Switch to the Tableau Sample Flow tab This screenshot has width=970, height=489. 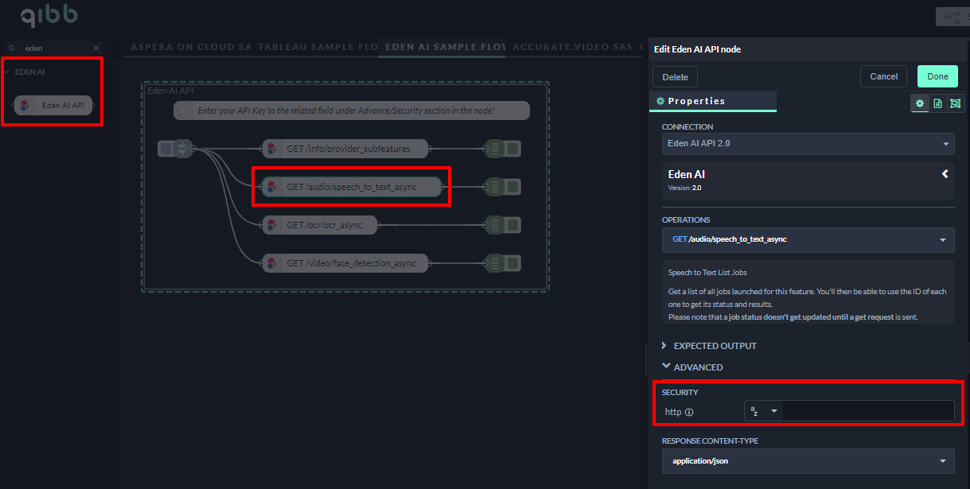317,47
